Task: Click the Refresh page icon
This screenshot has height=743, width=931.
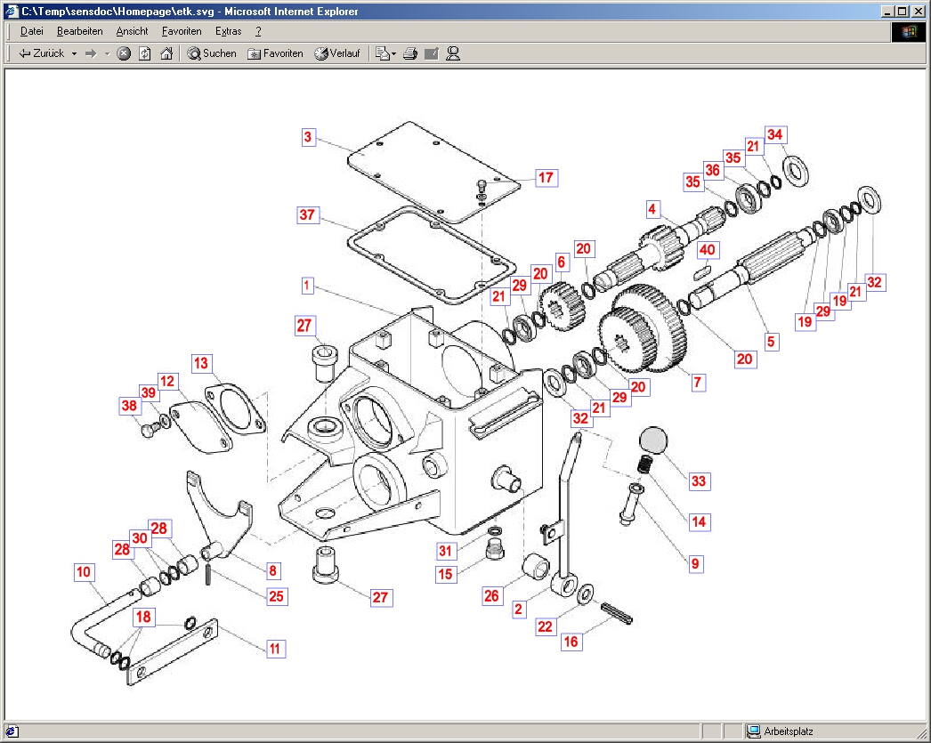Action: pos(144,53)
